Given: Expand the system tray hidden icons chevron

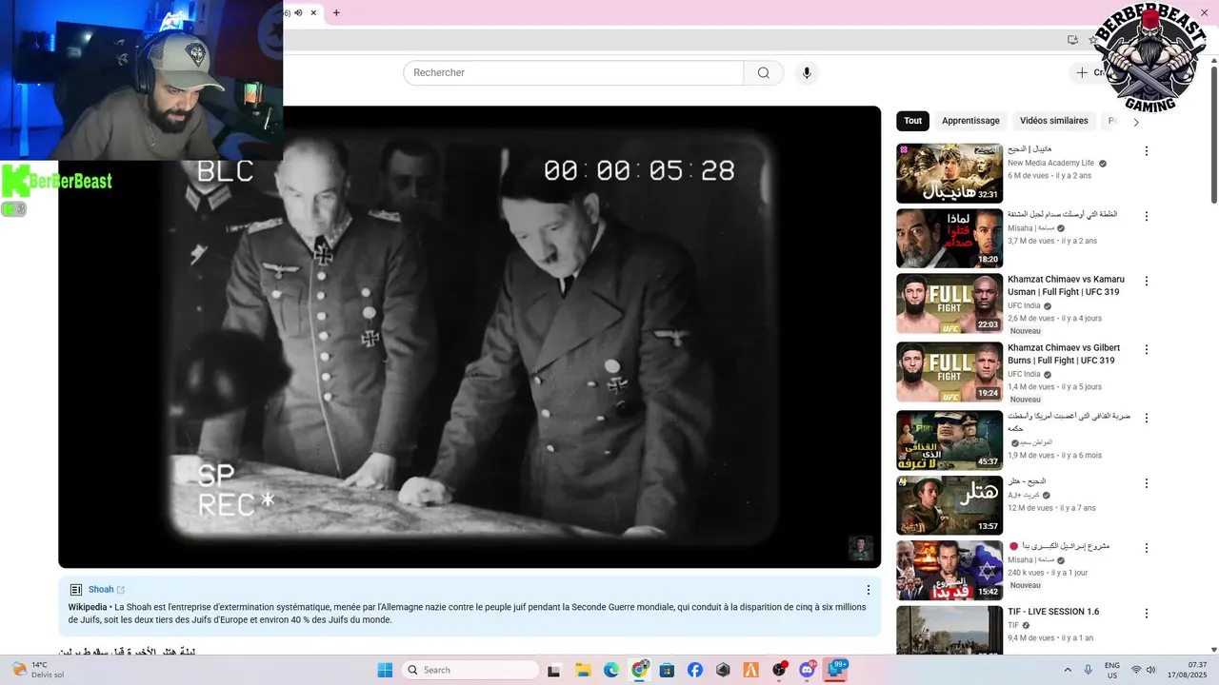Looking at the screenshot, I should click(1067, 670).
